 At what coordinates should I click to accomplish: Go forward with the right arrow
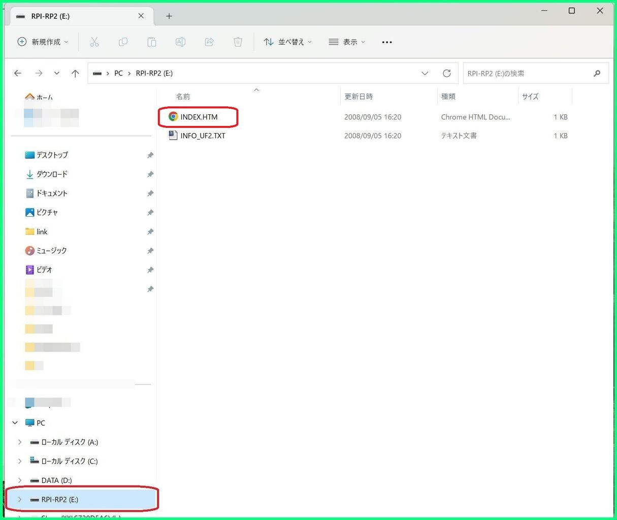tap(39, 73)
